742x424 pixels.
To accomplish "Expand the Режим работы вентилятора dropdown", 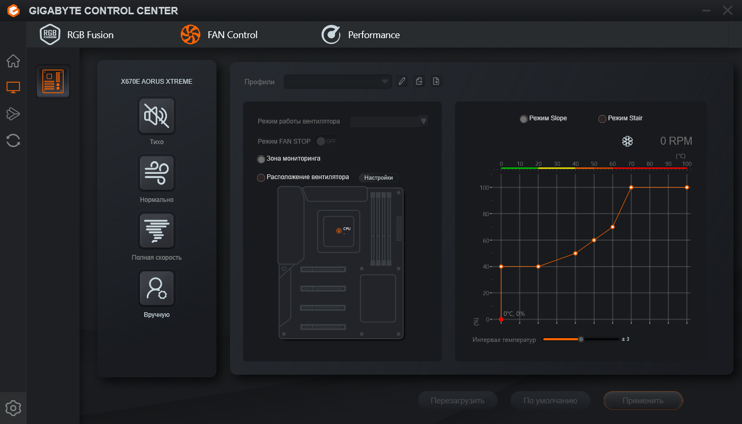I will click(x=389, y=121).
